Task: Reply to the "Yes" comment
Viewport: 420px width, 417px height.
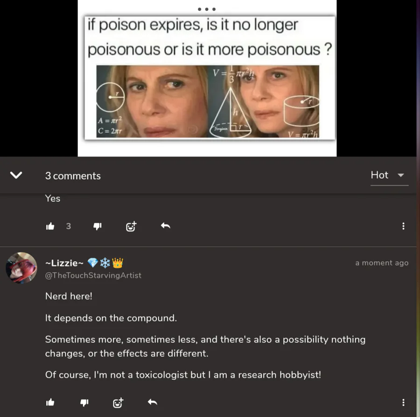Action: 166,226
